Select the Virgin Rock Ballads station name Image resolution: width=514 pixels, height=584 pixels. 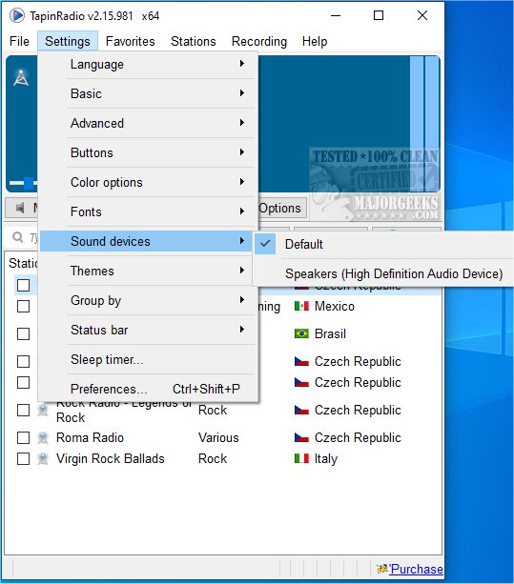click(x=111, y=458)
